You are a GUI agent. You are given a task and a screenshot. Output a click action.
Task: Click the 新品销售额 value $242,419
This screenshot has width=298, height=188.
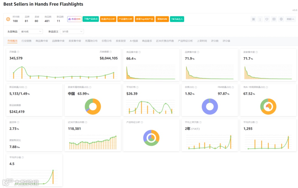pyautogui.click(x=17, y=112)
